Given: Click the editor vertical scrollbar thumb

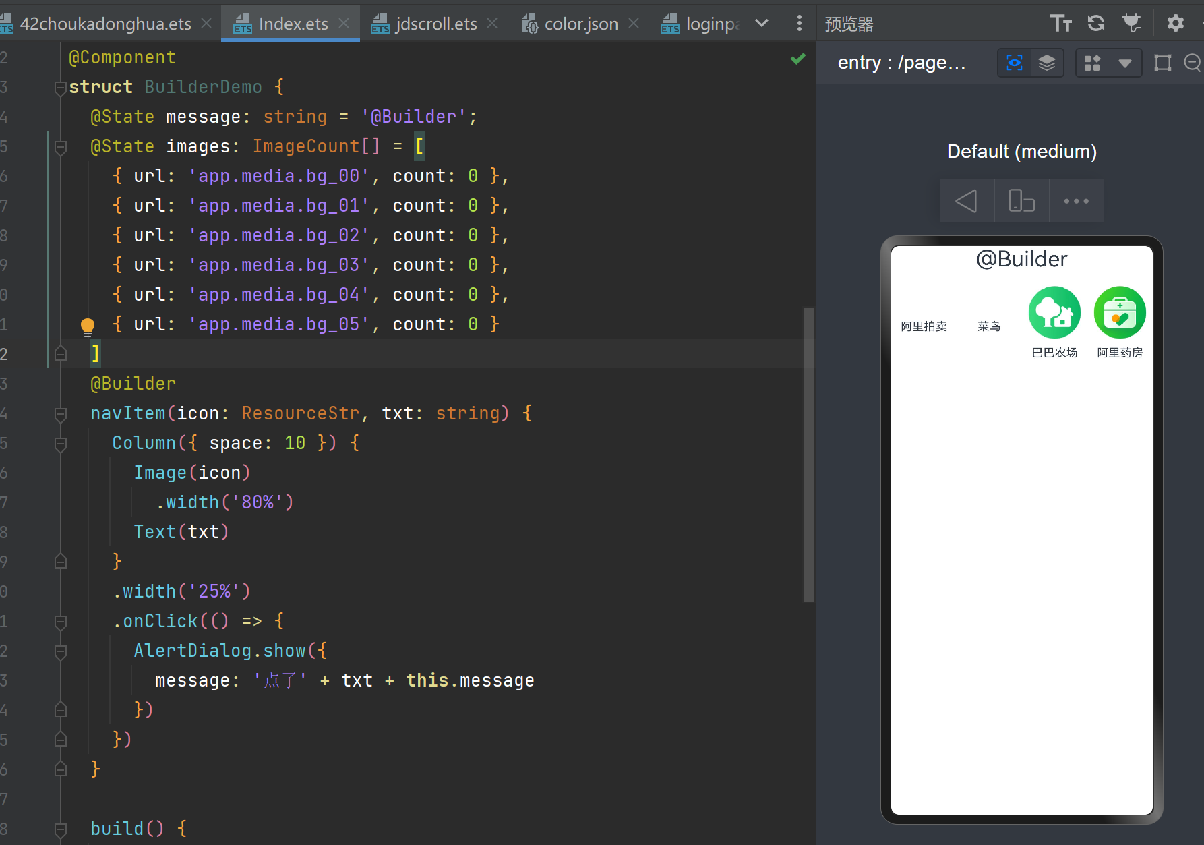Looking at the screenshot, I should click(x=809, y=454).
